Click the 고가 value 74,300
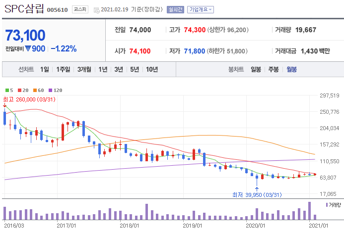Viewport: 344px width, 232px height. (x=195, y=30)
